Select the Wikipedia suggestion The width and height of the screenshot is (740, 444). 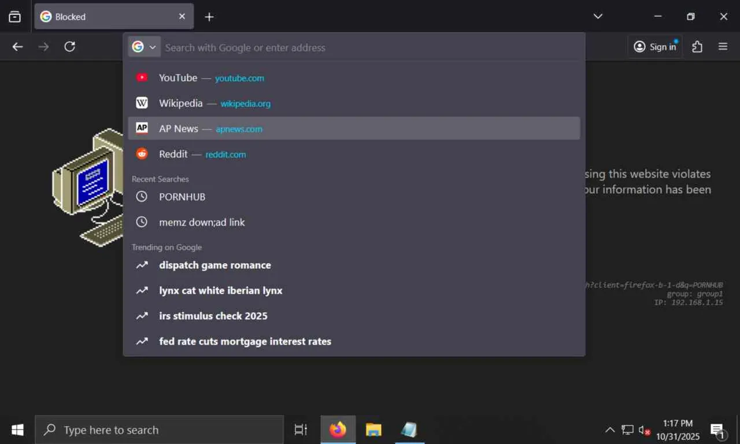(x=354, y=103)
